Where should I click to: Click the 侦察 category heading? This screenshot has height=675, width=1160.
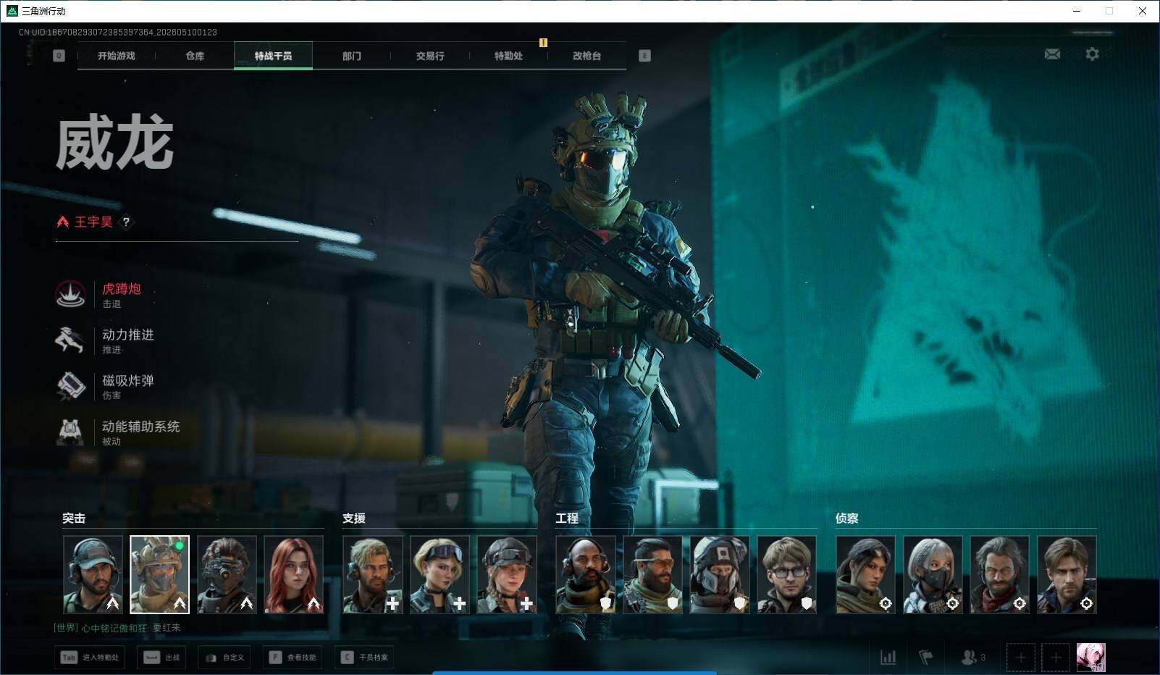pos(847,519)
